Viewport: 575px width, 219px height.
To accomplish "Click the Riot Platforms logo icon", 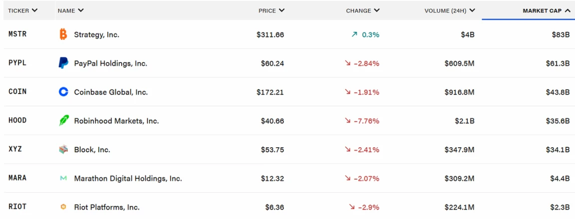I will pyautogui.click(x=63, y=207).
